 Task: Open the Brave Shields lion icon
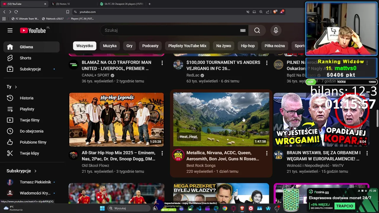275,12
